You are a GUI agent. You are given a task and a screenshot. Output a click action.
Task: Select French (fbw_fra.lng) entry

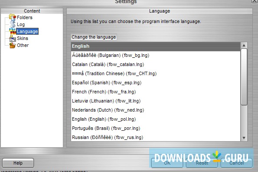click(x=156, y=92)
